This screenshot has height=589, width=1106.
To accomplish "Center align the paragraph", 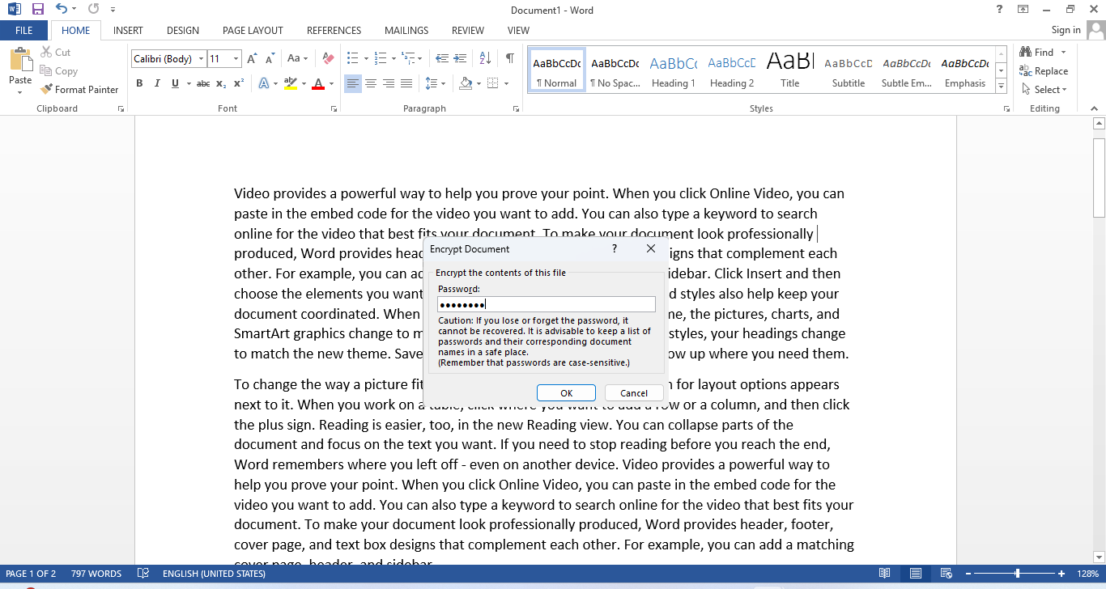I will tap(371, 83).
